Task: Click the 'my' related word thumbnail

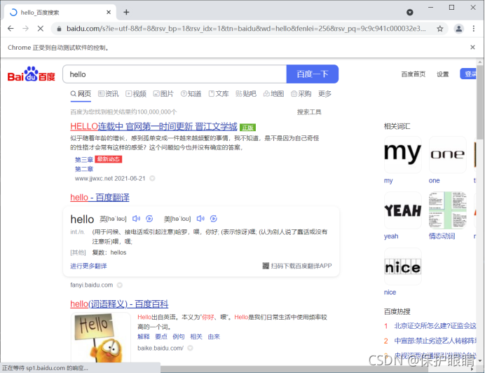Action: pos(403,155)
